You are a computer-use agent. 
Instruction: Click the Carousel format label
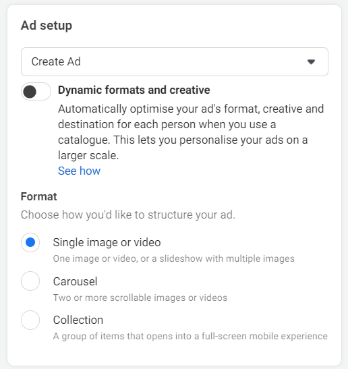click(x=75, y=281)
